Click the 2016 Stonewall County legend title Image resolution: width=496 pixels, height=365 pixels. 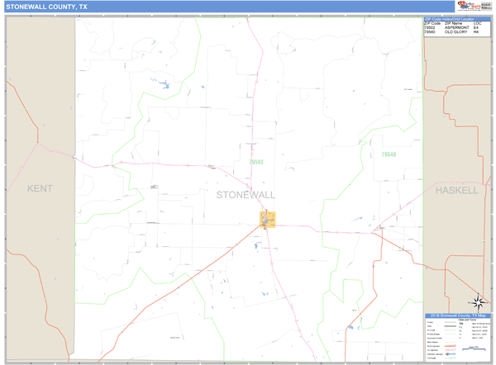[x=458, y=315]
